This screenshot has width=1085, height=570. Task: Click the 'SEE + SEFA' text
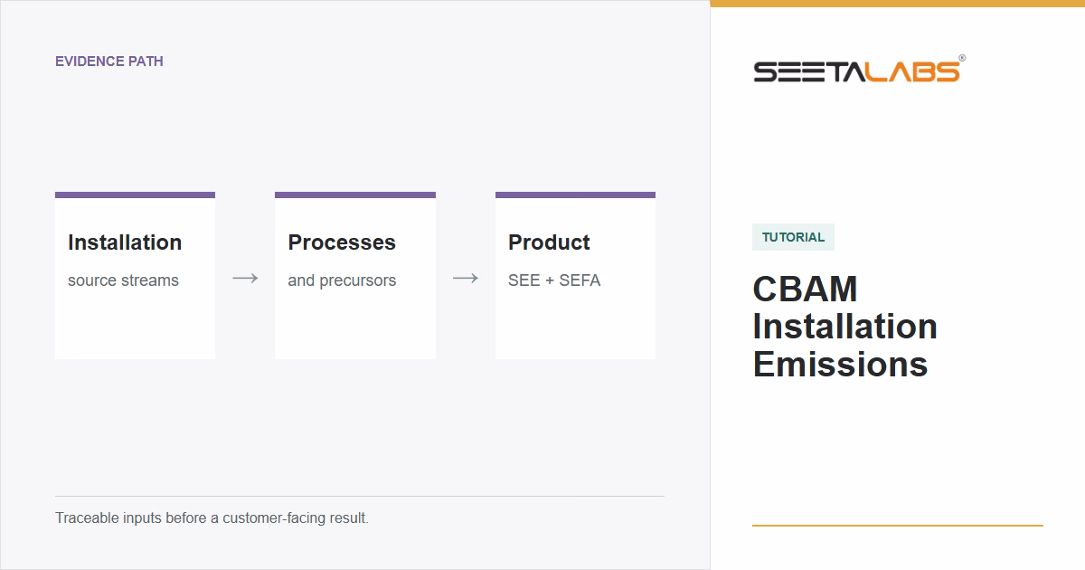(x=554, y=280)
